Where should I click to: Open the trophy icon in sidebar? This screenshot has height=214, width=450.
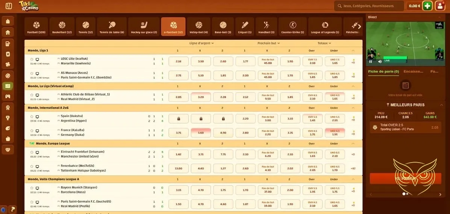8,118
